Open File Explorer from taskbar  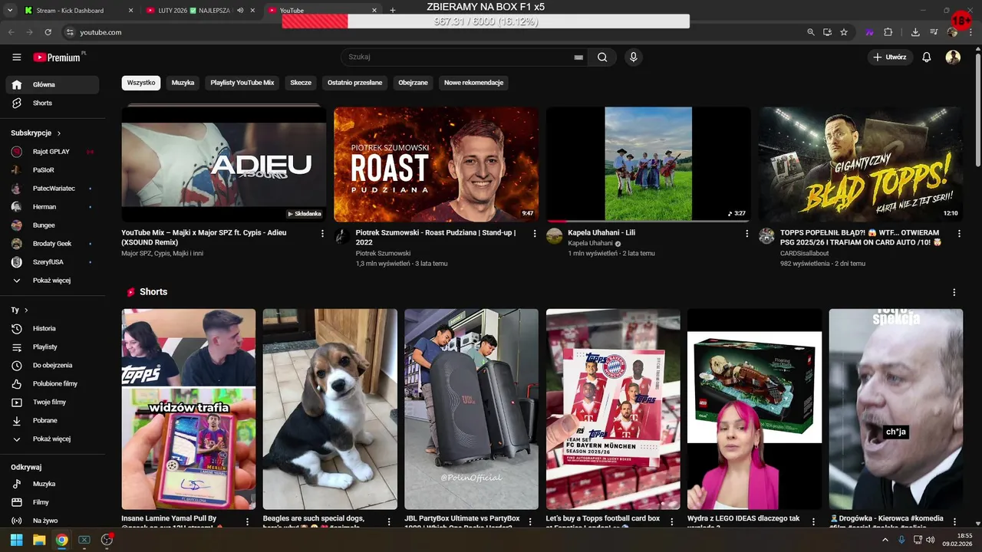click(39, 540)
